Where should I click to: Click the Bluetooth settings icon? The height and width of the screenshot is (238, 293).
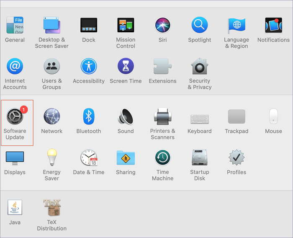(x=89, y=116)
